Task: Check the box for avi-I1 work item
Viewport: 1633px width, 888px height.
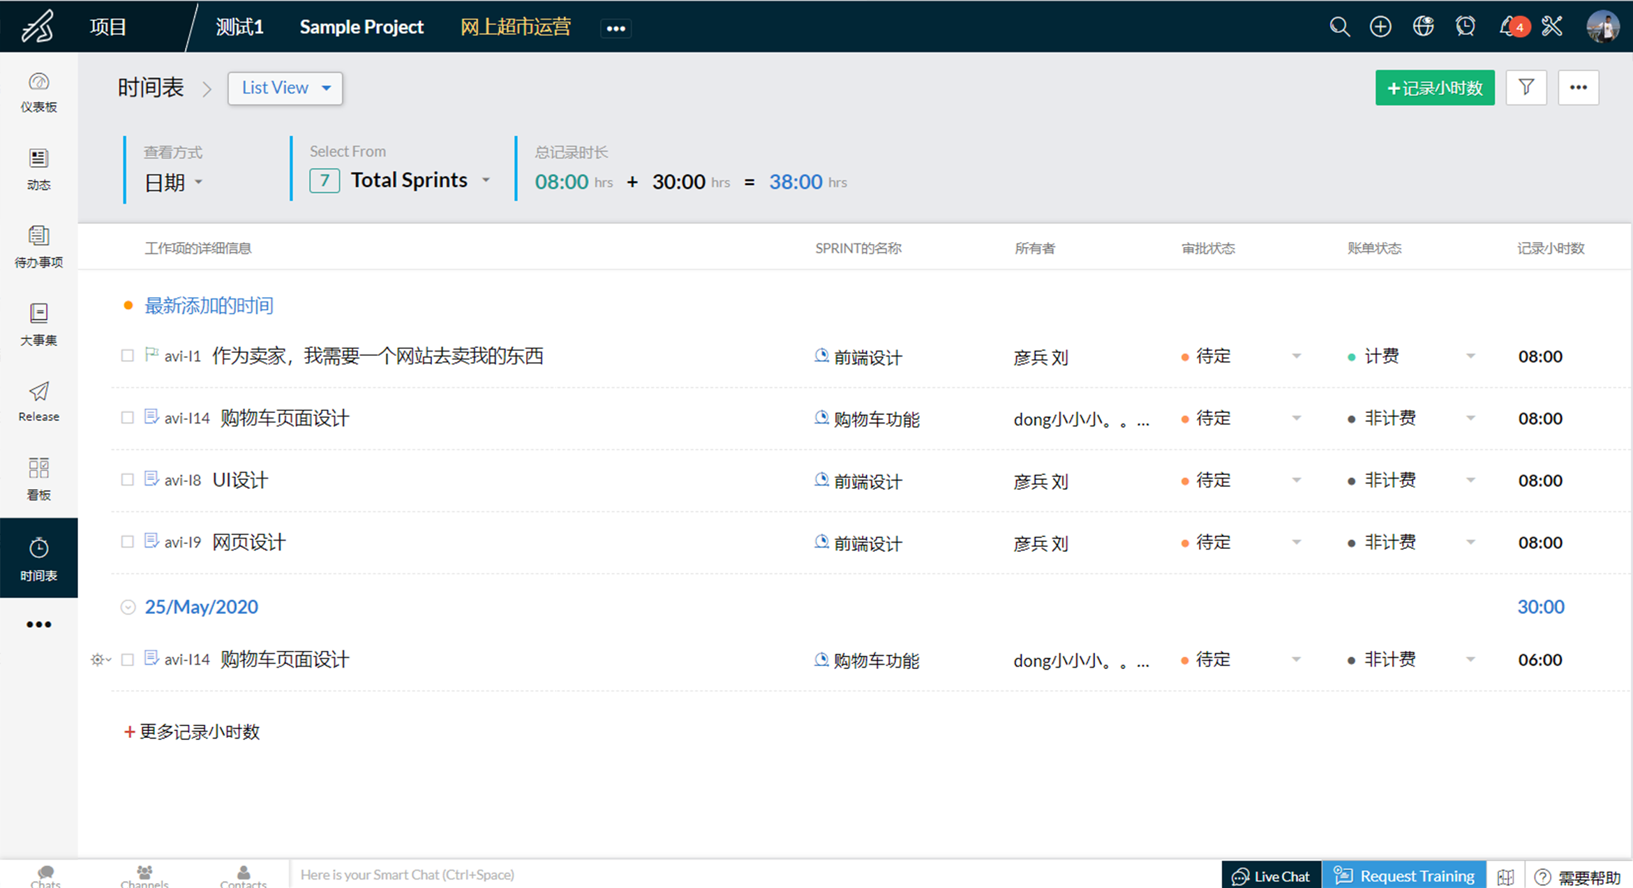Action: (127, 356)
